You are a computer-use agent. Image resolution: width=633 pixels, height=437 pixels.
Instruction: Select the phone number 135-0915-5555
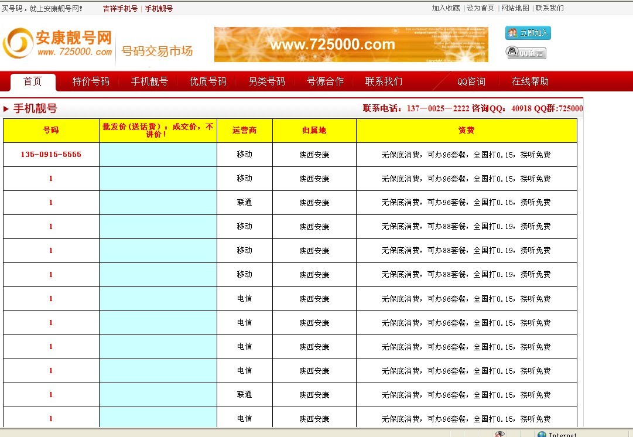point(51,155)
